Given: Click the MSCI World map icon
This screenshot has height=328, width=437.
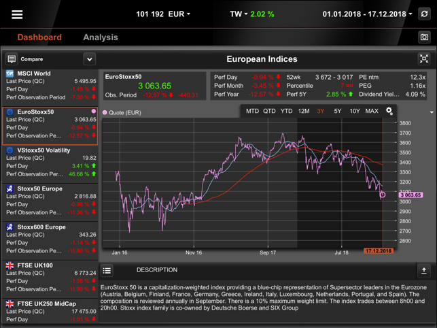Looking at the screenshot, I should pyautogui.click(x=10, y=73).
